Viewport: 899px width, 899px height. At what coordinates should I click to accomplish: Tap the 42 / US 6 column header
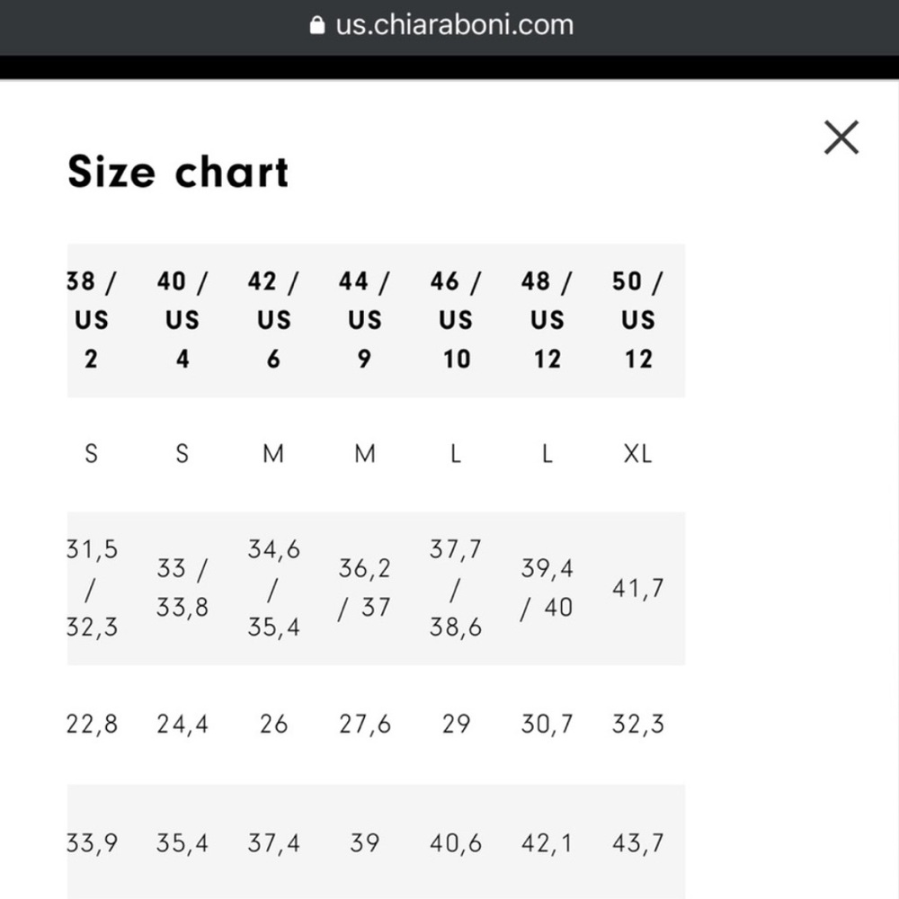[273, 320]
